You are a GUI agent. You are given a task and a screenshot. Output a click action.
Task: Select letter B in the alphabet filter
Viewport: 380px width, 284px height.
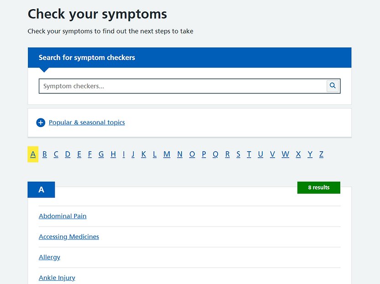pyautogui.click(x=44, y=154)
